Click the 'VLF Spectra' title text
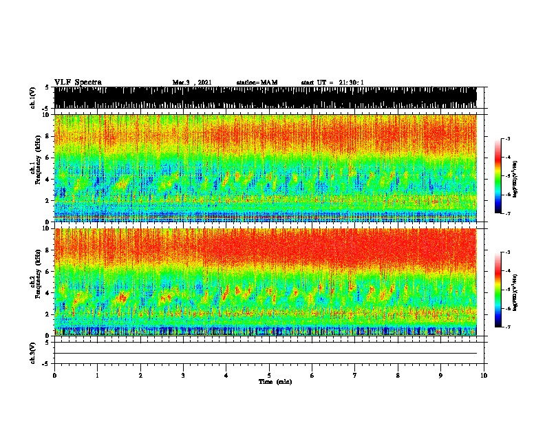Viewport: 545px width, 421px height. [x=78, y=82]
